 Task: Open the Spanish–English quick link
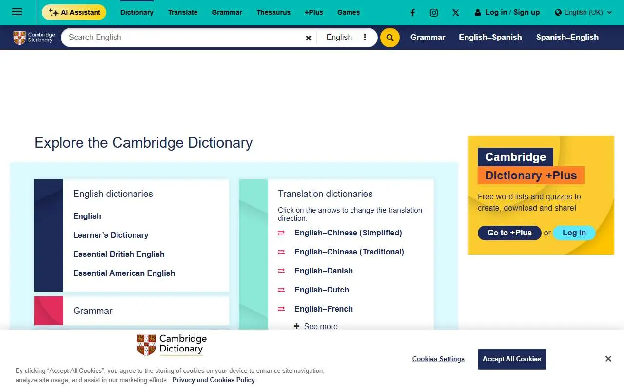567,37
